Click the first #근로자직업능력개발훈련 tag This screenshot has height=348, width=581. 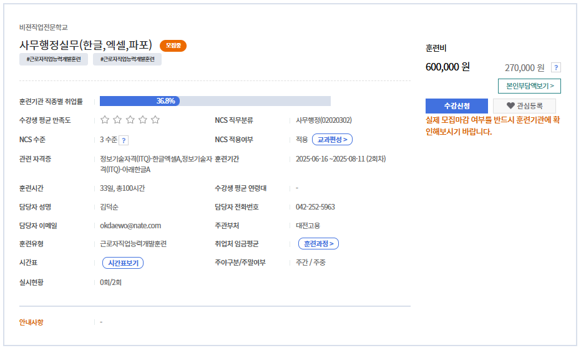point(54,59)
